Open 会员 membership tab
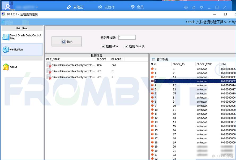The image size is (236, 160). coord(137,7)
